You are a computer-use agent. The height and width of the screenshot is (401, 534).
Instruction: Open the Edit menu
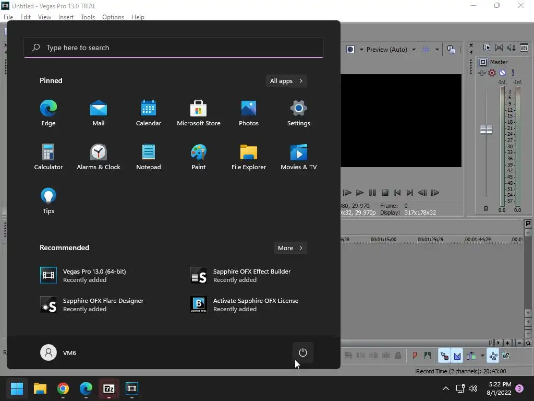tap(26, 17)
